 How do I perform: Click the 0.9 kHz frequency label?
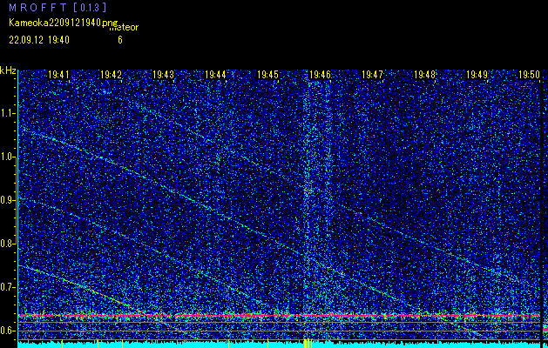[8, 200]
